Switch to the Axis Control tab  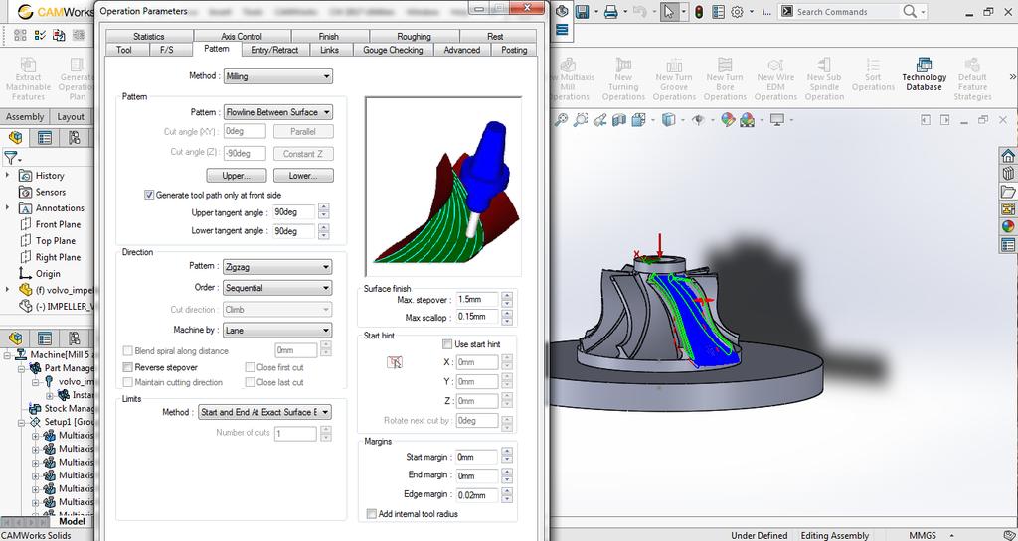click(x=242, y=37)
